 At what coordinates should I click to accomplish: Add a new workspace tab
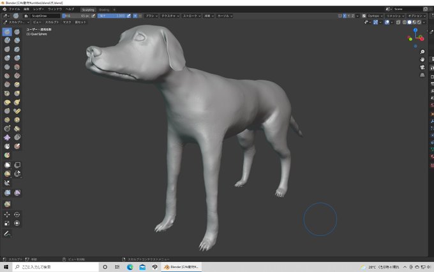click(114, 10)
